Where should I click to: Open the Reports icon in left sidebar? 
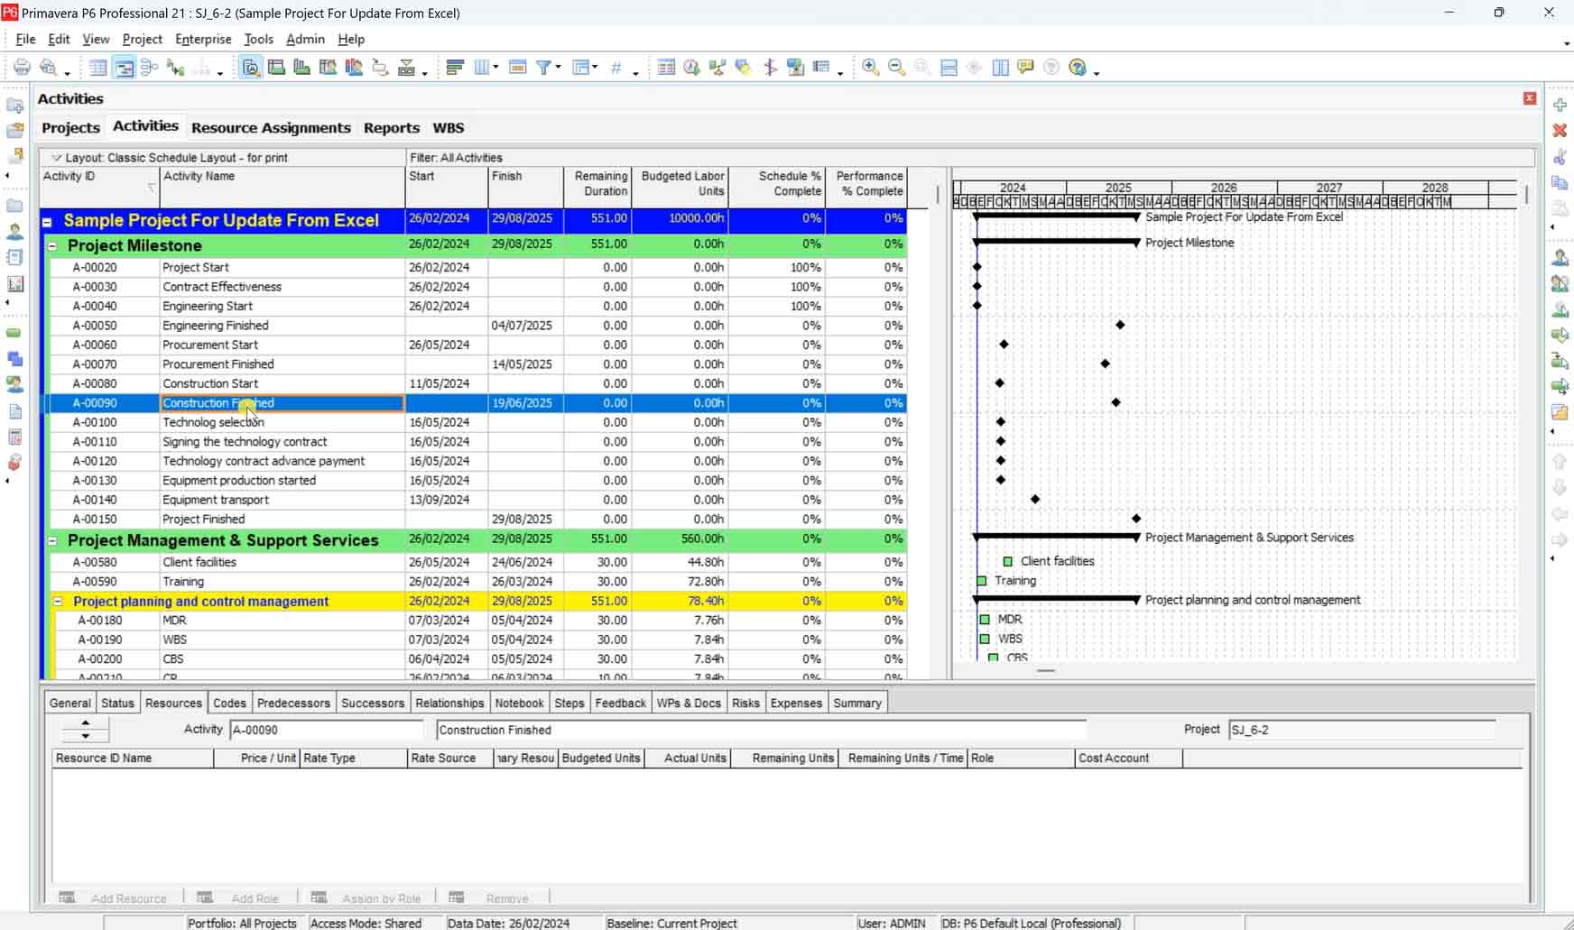click(x=14, y=257)
